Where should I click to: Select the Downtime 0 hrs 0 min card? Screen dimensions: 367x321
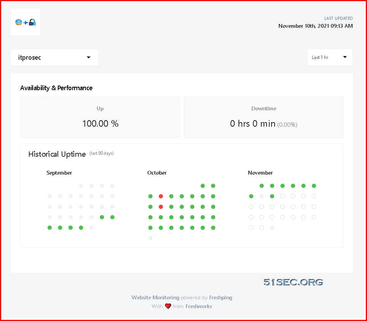click(x=264, y=117)
